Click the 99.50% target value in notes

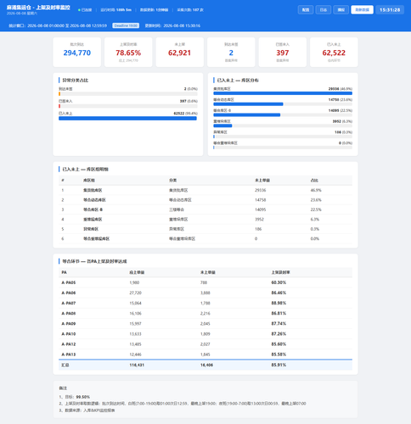coord(82,397)
